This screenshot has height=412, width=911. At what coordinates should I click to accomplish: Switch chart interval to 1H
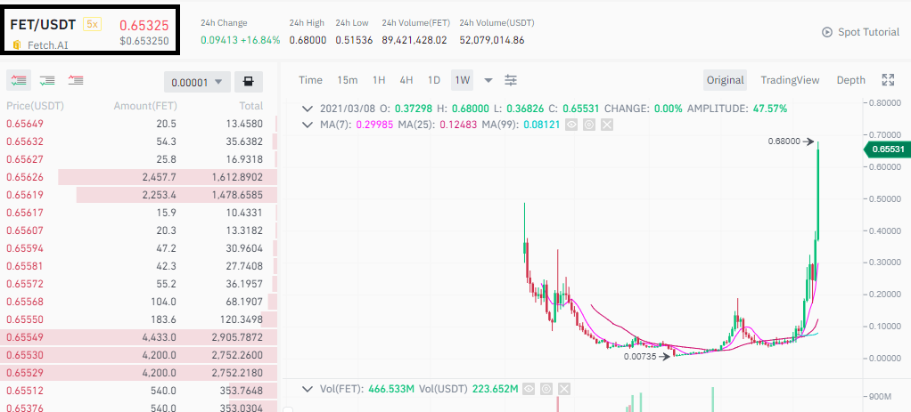tap(379, 80)
